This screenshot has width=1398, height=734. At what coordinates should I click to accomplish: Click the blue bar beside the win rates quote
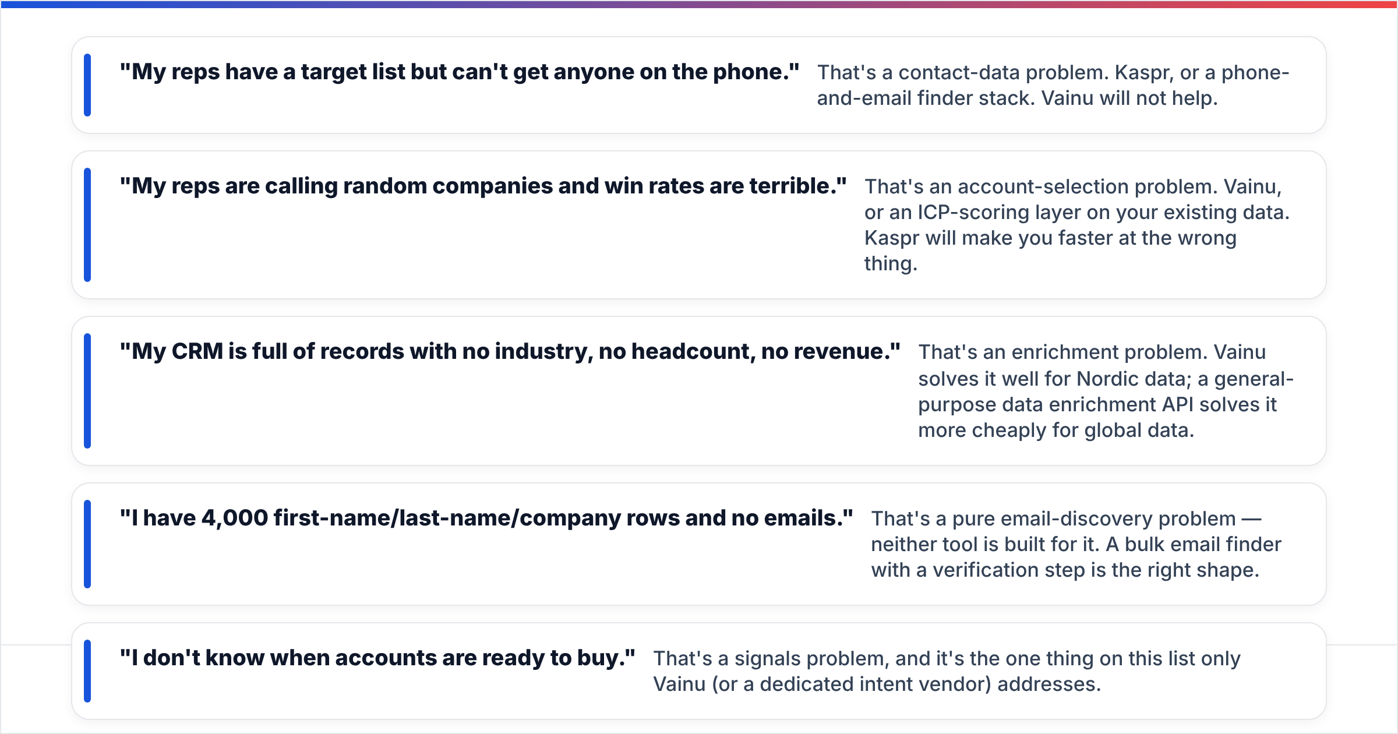tap(87, 225)
